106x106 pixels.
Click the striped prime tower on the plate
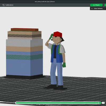(x=24, y=54)
